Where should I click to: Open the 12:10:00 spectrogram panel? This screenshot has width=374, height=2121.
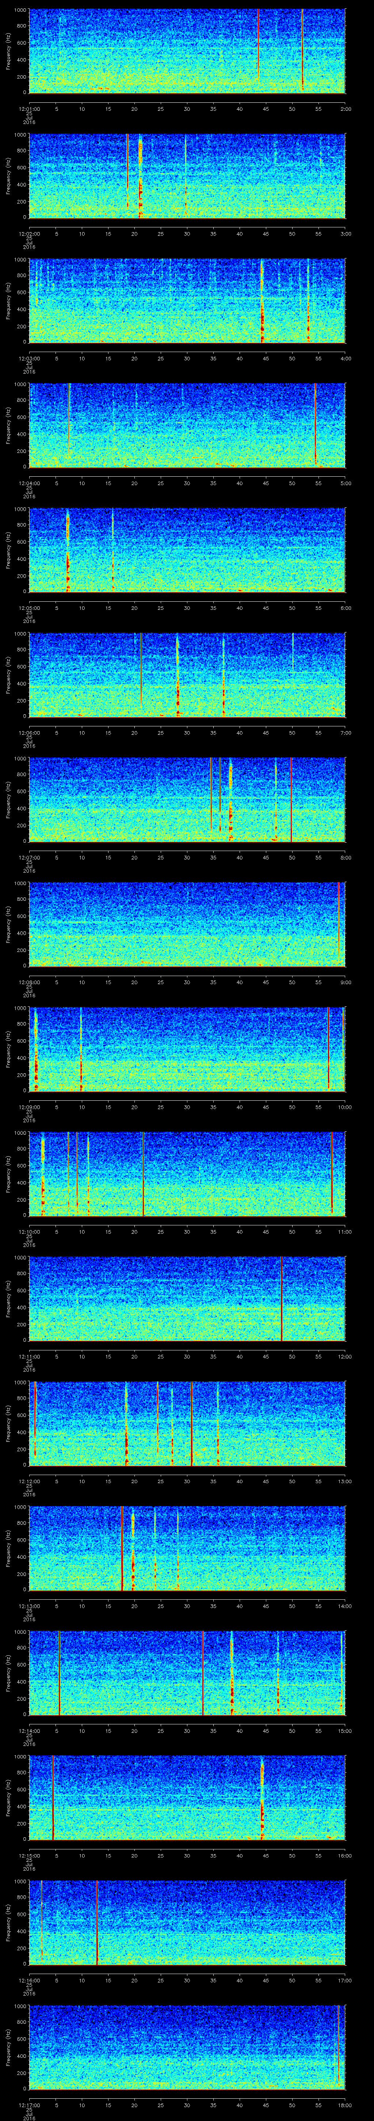tap(187, 1173)
